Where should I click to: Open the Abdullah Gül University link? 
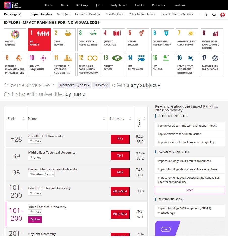point(45,136)
